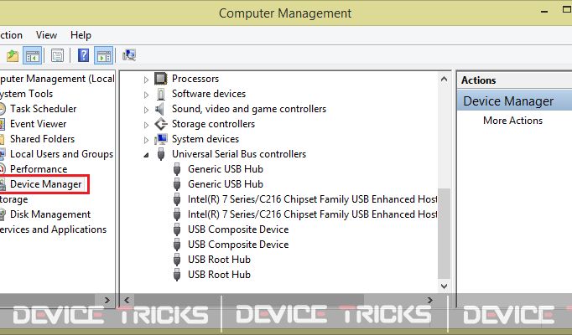Collapse the Universal Serial Bus controllers node

pos(146,155)
